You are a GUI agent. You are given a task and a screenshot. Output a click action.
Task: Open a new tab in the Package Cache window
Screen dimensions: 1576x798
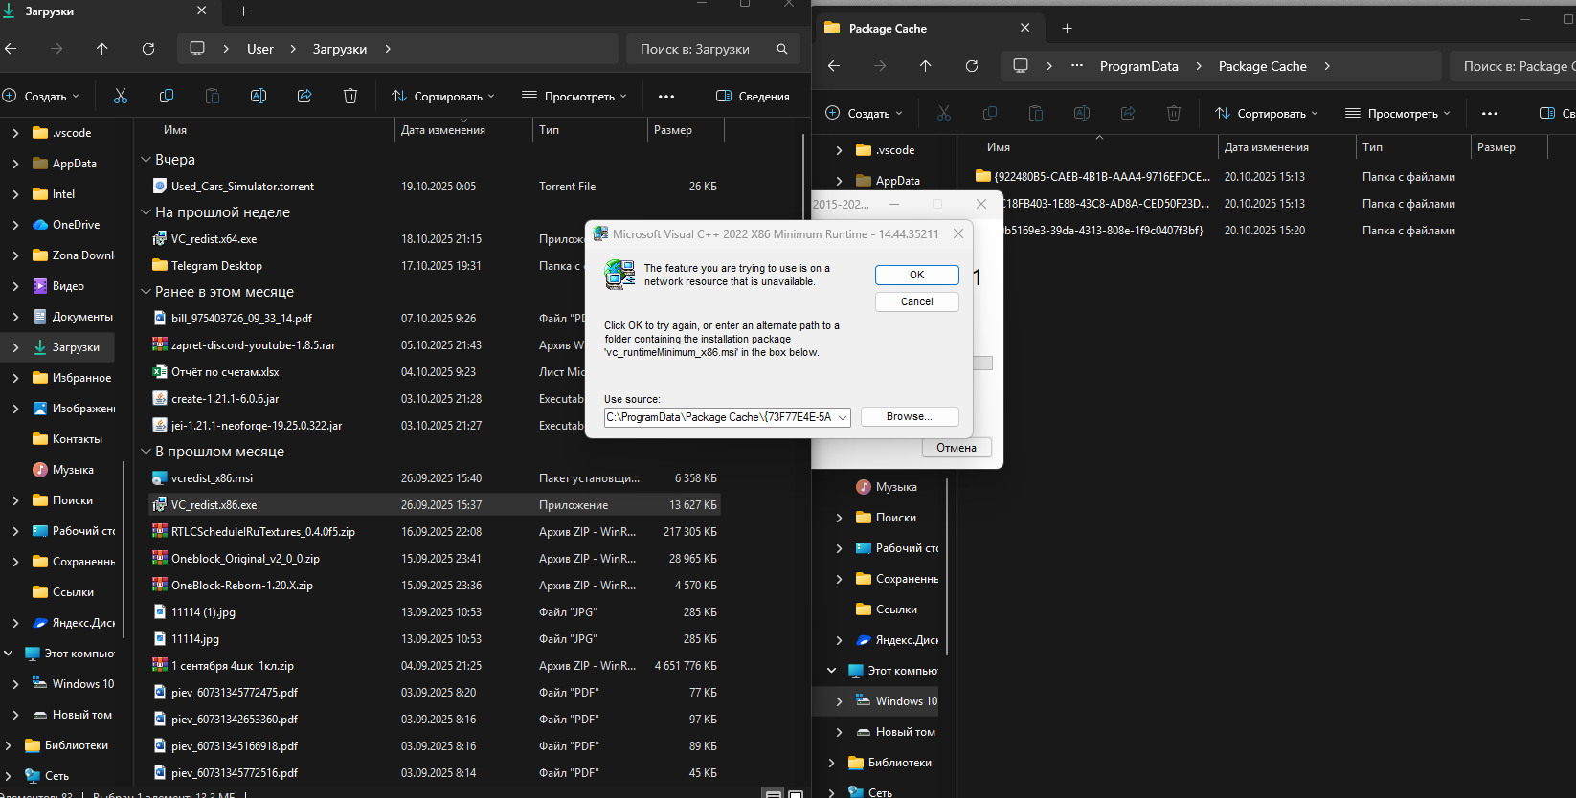(1068, 29)
